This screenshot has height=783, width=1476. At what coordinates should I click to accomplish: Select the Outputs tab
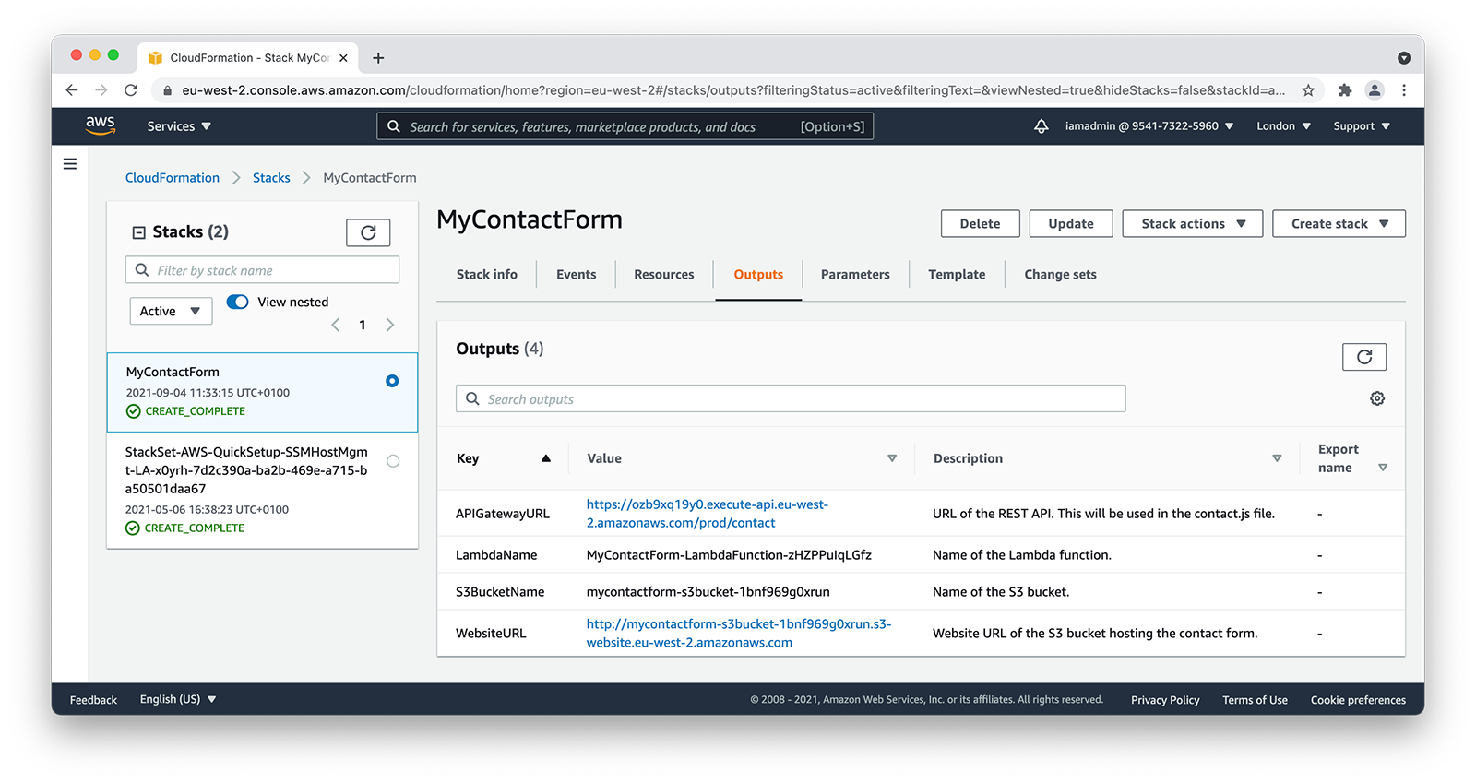click(758, 274)
